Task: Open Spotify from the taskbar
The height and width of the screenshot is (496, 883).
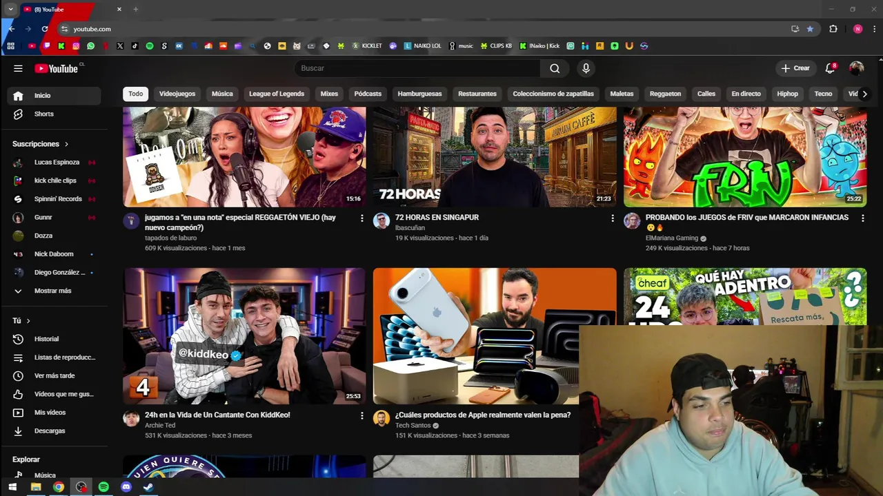Action: [x=103, y=487]
